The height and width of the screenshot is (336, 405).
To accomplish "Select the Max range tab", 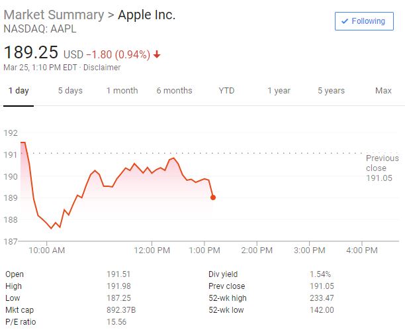I will [383, 91].
